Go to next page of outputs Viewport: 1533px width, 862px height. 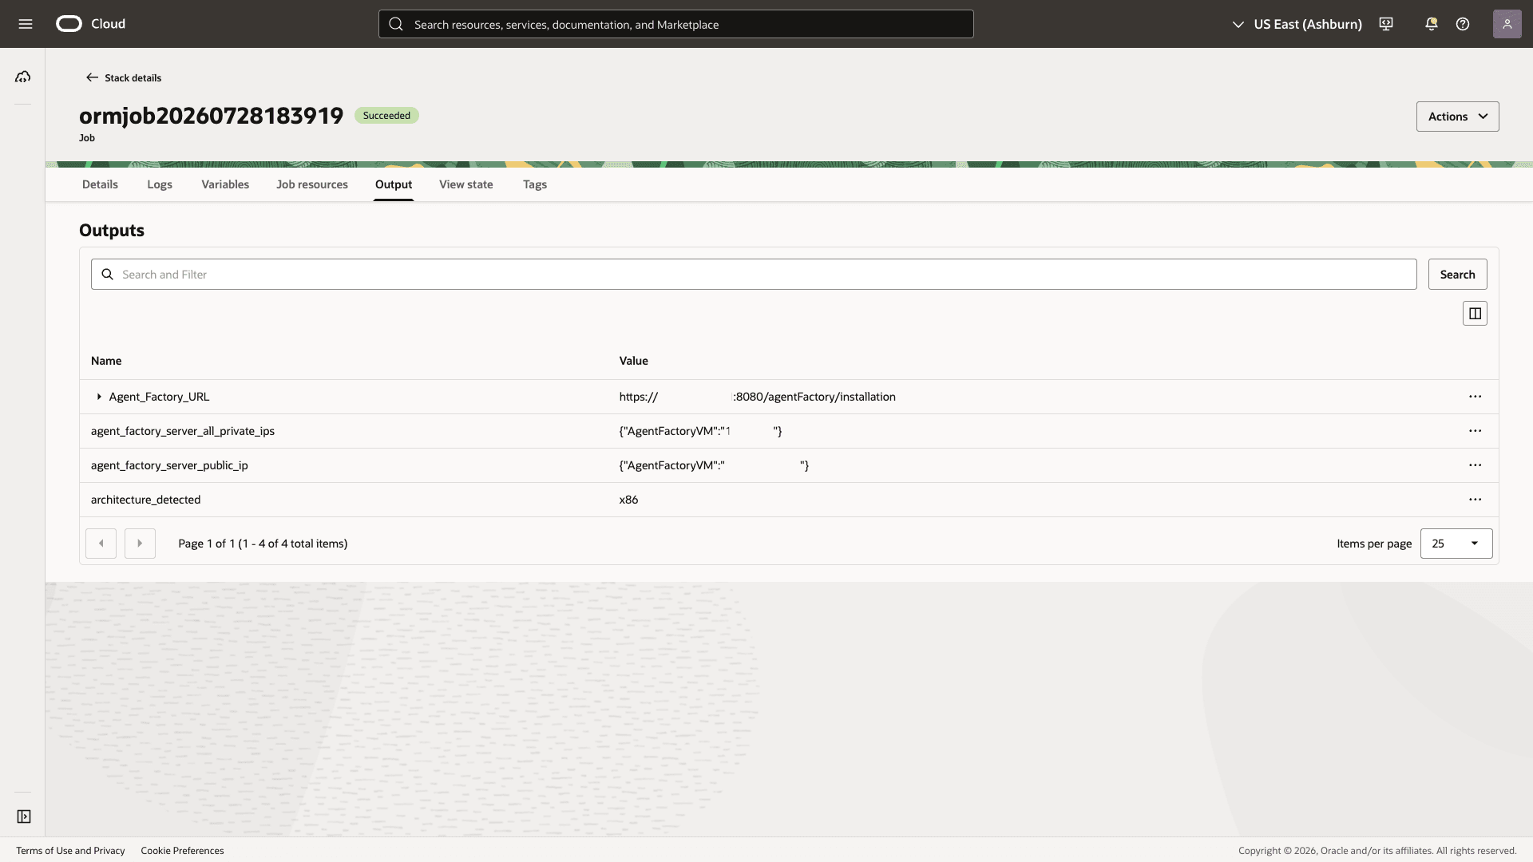(140, 544)
